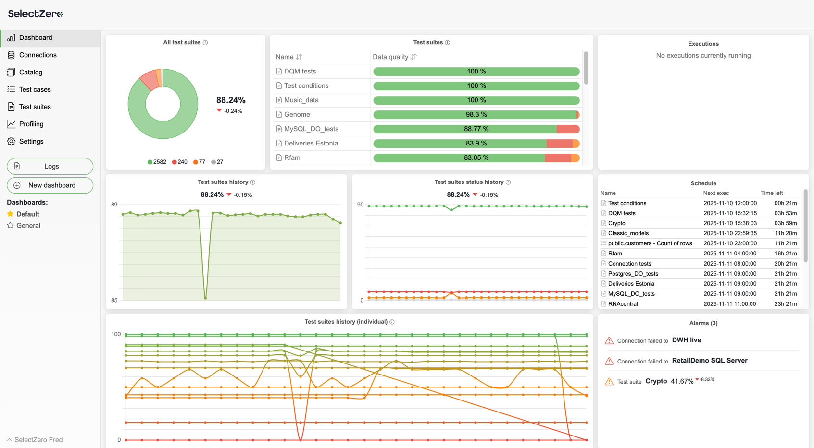This screenshot has height=448, width=814.
Task: Click info icon next to All test suites
Action: [205, 43]
